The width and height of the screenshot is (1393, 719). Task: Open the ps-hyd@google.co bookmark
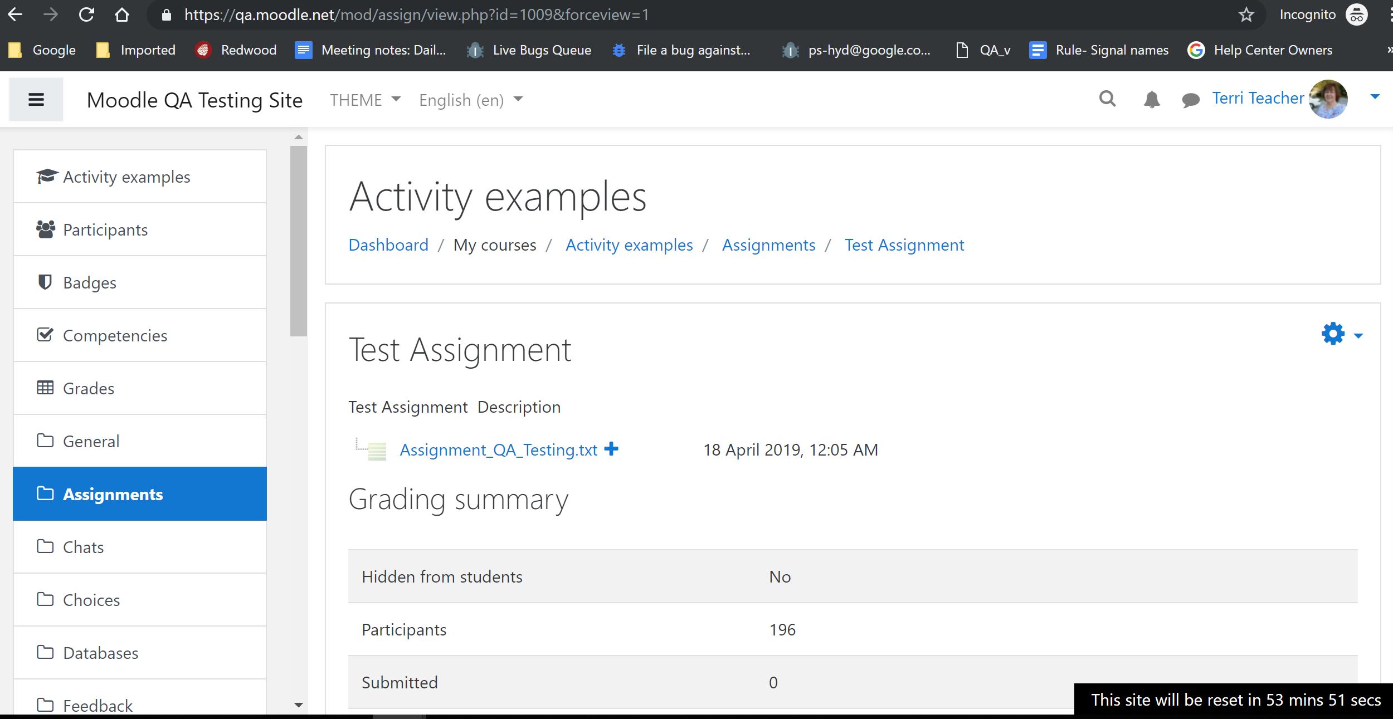click(x=856, y=50)
